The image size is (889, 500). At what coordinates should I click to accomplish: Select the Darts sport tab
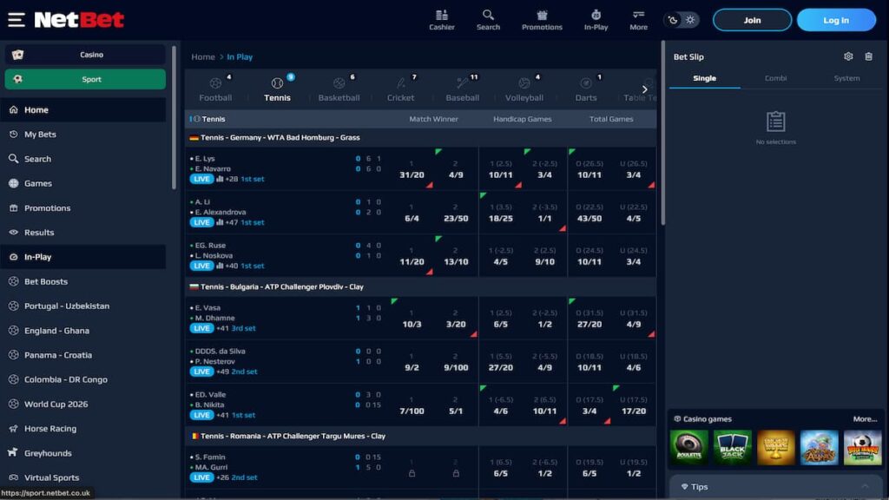(x=586, y=89)
